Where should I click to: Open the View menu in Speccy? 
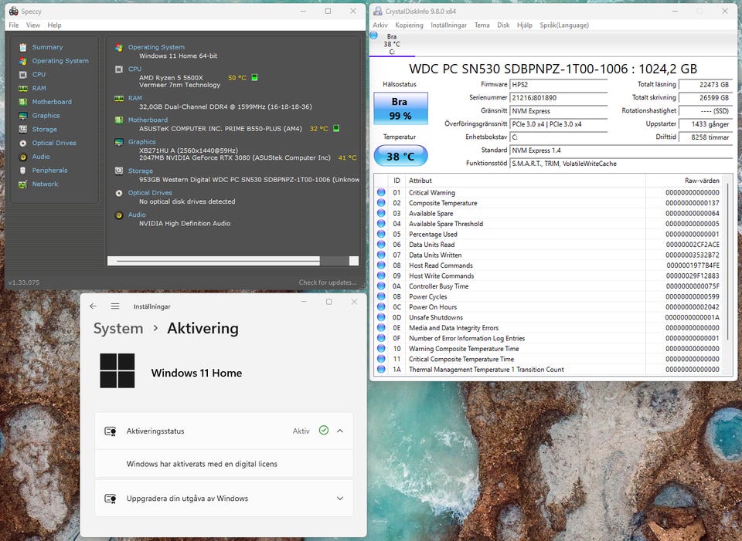point(33,25)
